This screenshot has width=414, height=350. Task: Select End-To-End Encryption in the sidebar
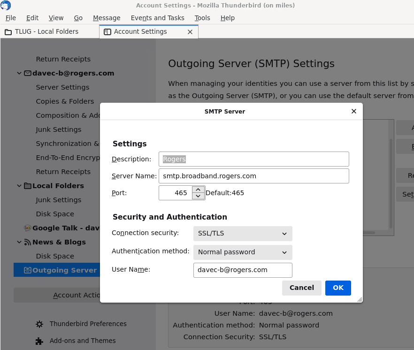point(68,158)
